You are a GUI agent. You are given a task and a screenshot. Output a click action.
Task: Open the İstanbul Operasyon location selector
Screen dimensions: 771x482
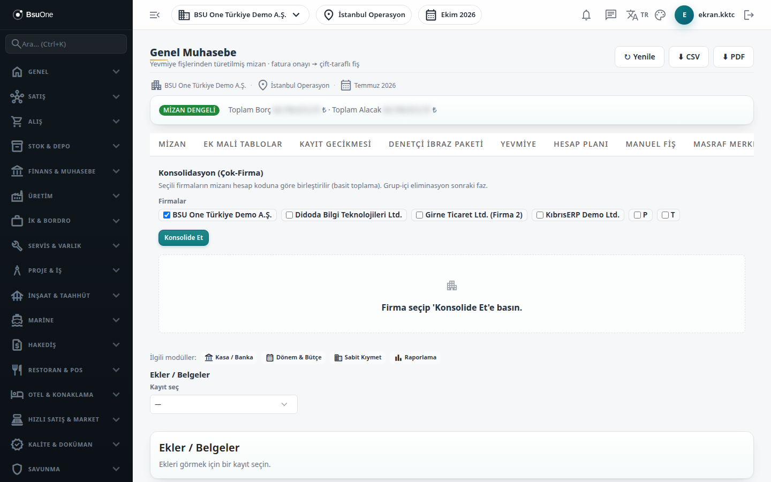click(x=364, y=15)
